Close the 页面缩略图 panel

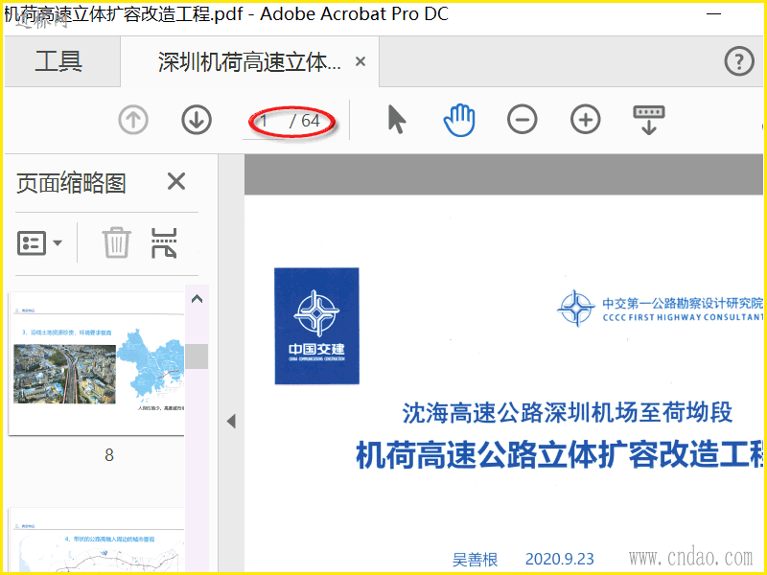click(176, 181)
